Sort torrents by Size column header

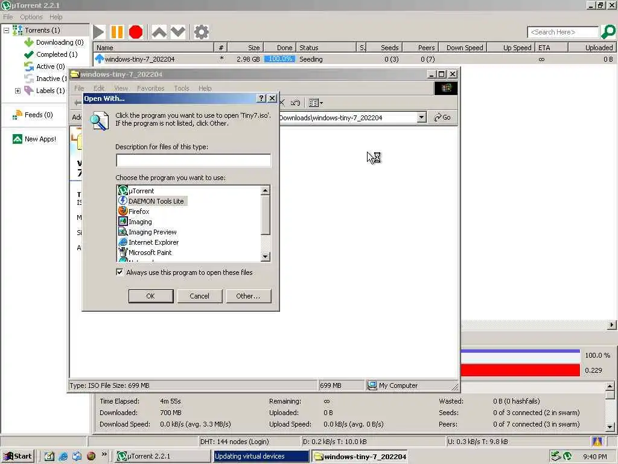245,48
